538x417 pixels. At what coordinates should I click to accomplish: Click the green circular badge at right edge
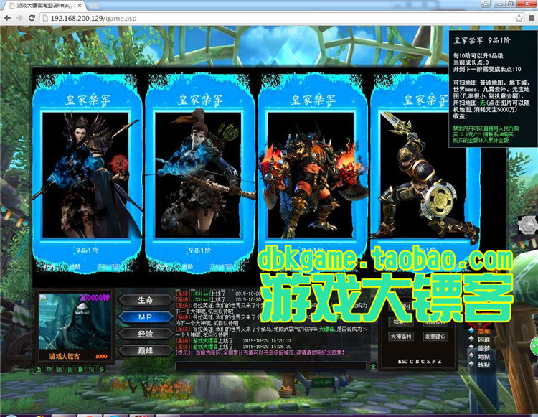tap(534, 346)
